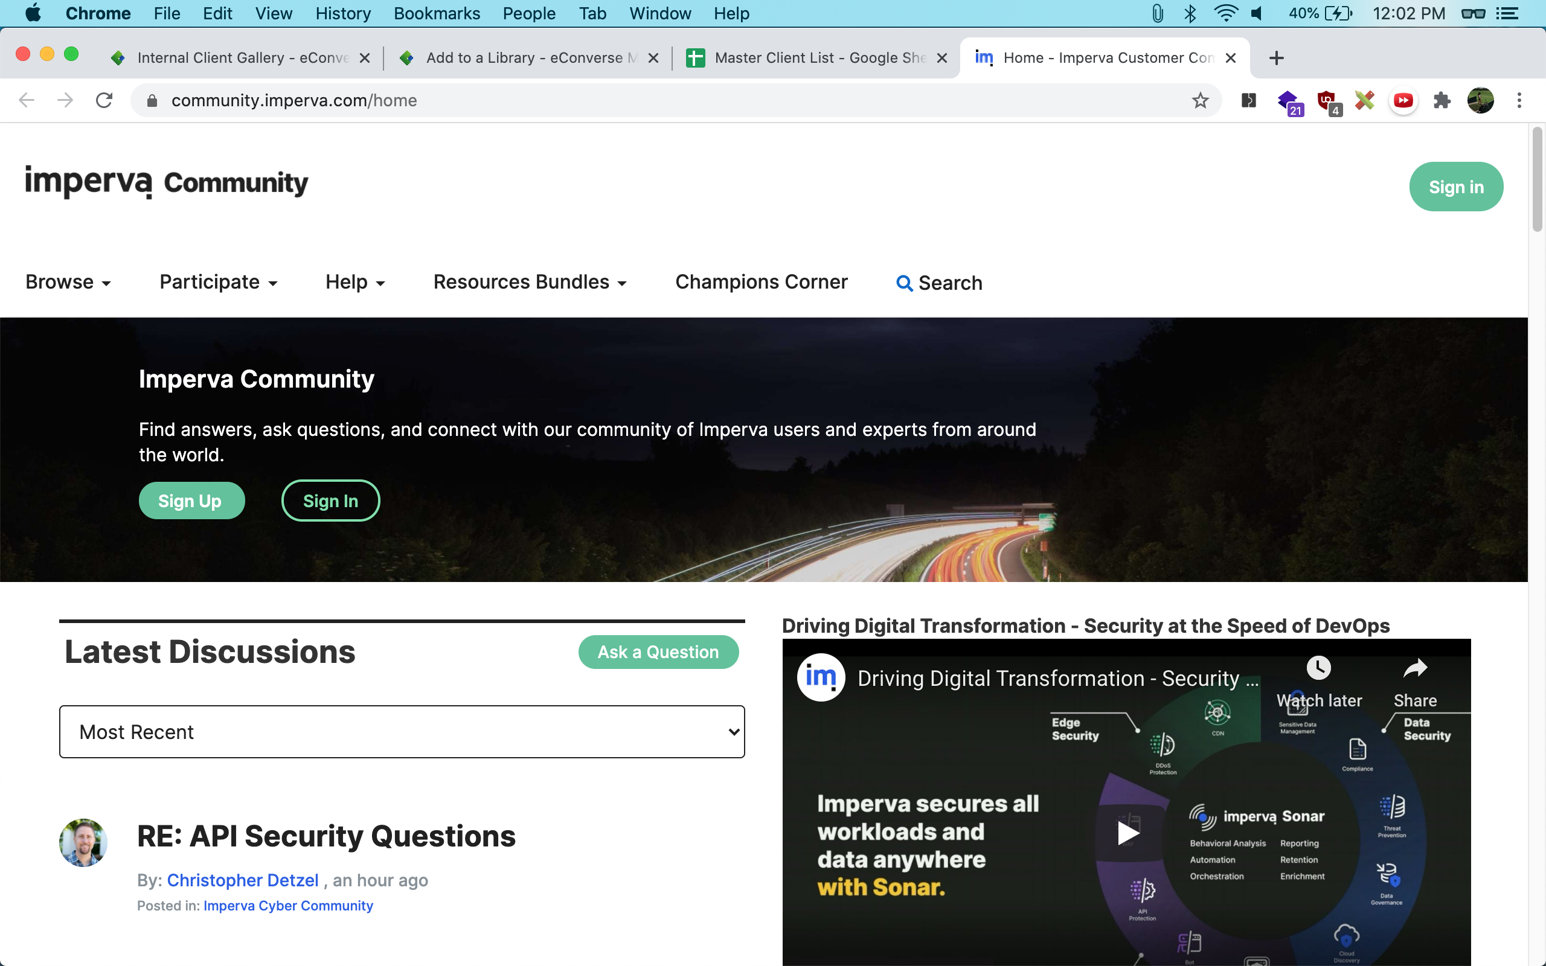Click the search magnifier icon in navigation
Viewport: 1546px width, 966px height.
point(903,283)
